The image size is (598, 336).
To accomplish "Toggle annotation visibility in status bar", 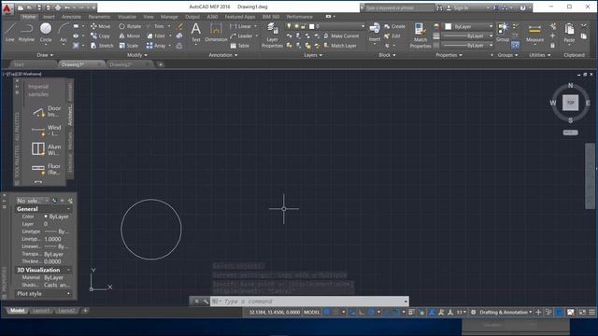I will (x=432, y=312).
